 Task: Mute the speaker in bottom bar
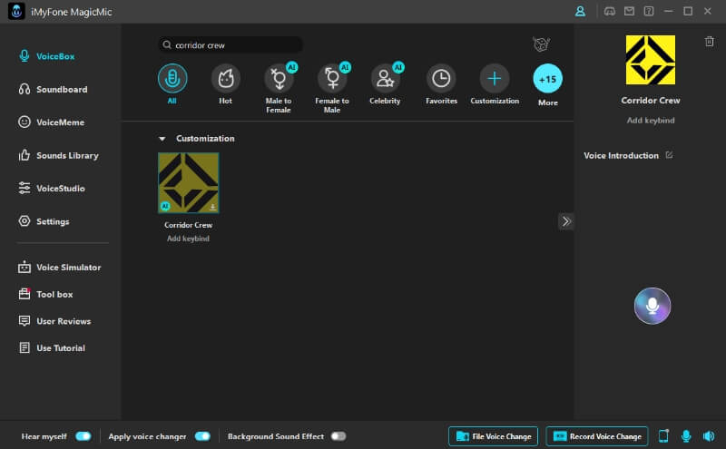click(x=709, y=436)
